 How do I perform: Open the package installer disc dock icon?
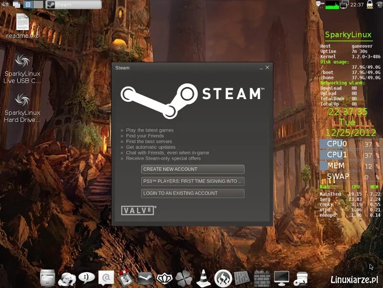tap(301, 279)
